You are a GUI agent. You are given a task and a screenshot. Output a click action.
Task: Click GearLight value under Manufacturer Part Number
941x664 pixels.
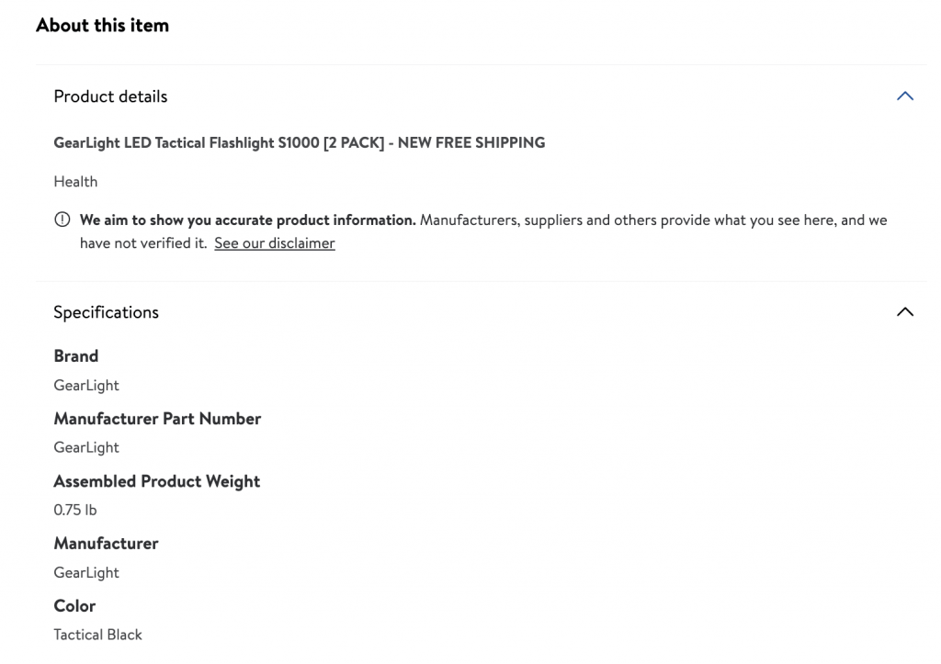[86, 448]
